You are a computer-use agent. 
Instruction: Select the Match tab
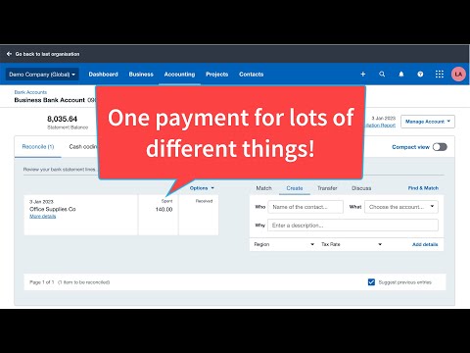tap(263, 188)
